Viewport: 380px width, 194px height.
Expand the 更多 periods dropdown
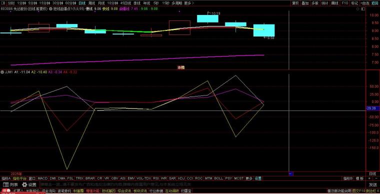[188, 3]
